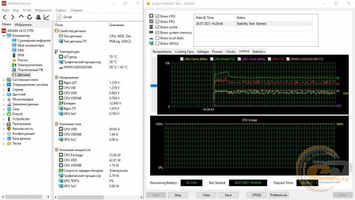Expand the Устройства tree node
The height and width of the screenshot is (200, 355).
tap(4, 119)
